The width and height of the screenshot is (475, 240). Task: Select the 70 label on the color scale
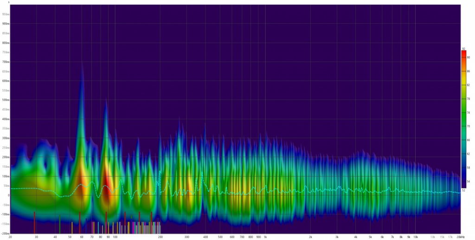tap(469, 126)
